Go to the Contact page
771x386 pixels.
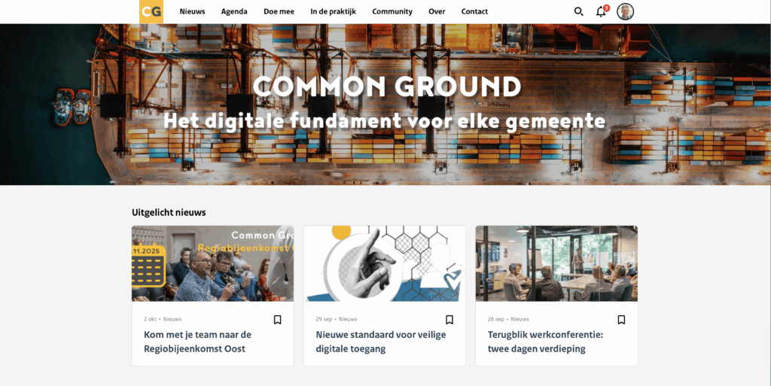tap(474, 11)
